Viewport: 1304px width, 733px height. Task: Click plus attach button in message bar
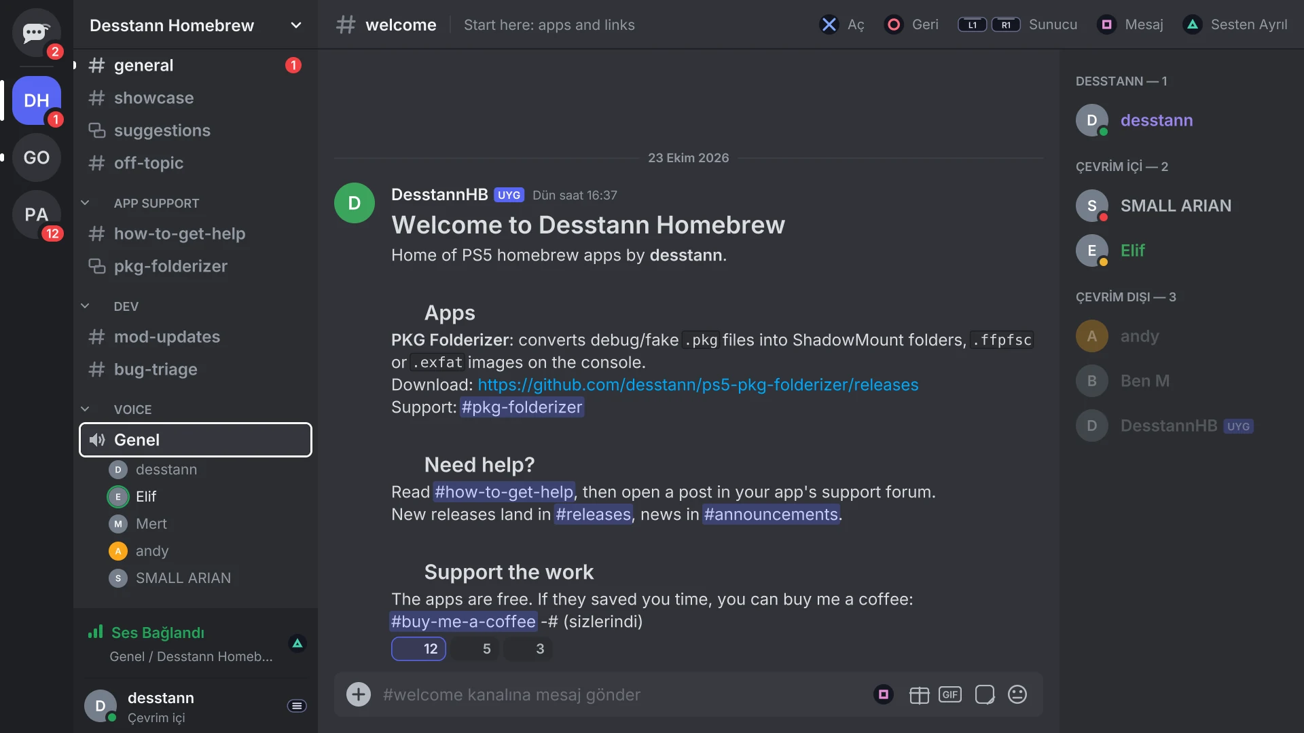point(359,694)
